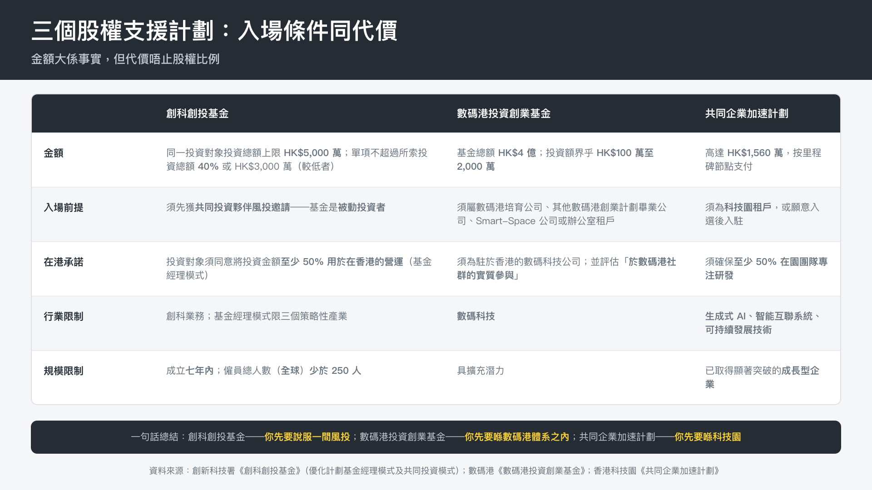Viewport: 872px width, 490px height.
Task: Click the row label 規模限制
Action: (x=64, y=371)
